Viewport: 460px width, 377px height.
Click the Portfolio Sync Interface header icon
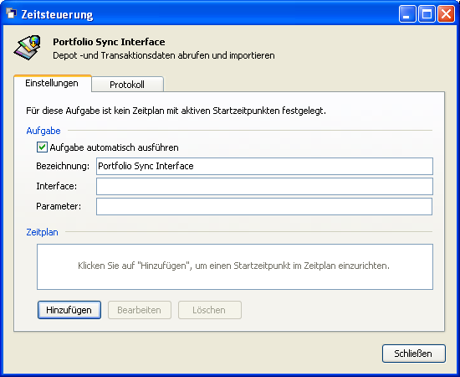[28, 48]
